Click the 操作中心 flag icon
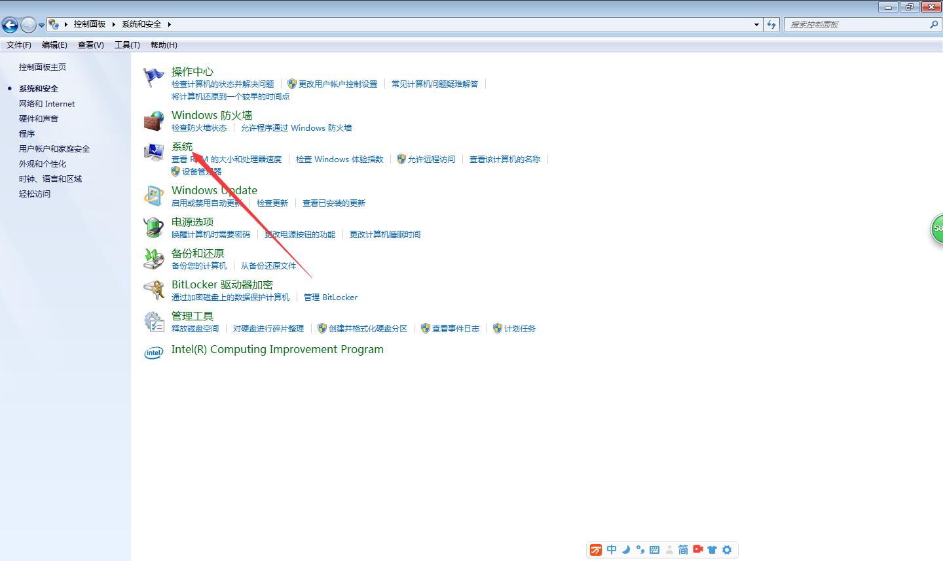Image resolution: width=943 pixels, height=561 pixels. (x=154, y=77)
